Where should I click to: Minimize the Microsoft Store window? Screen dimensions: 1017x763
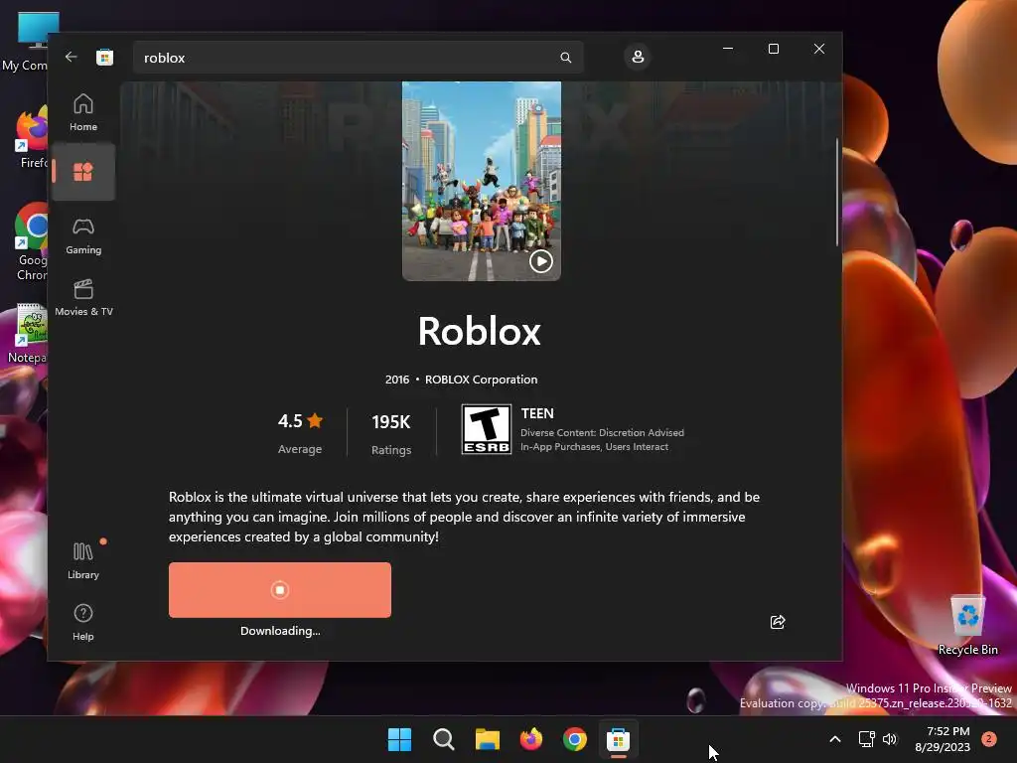point(728,49)
